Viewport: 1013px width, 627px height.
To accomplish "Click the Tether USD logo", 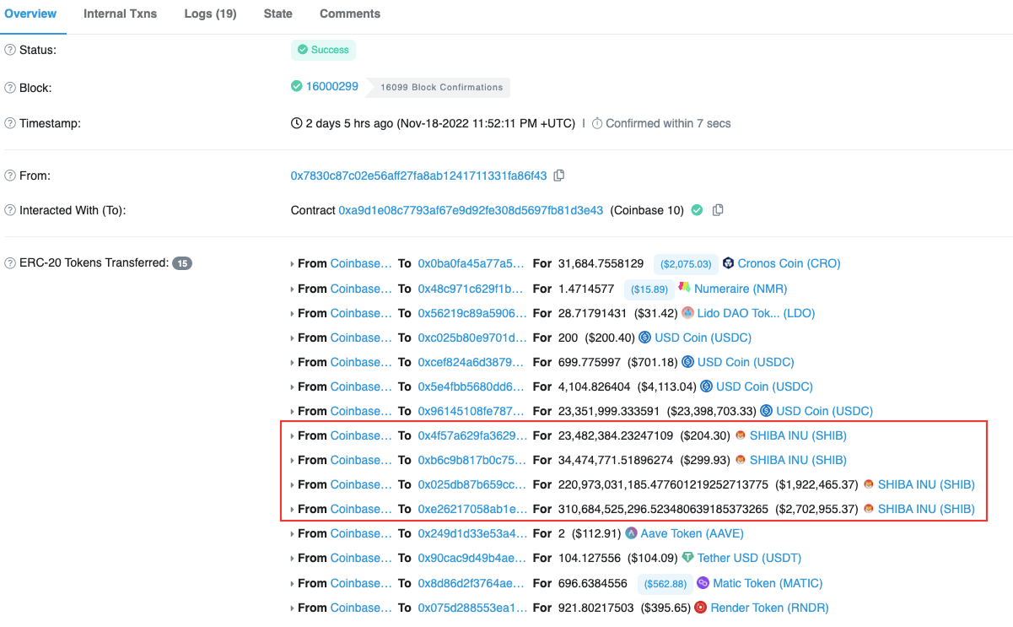I will tap(688, 558).
